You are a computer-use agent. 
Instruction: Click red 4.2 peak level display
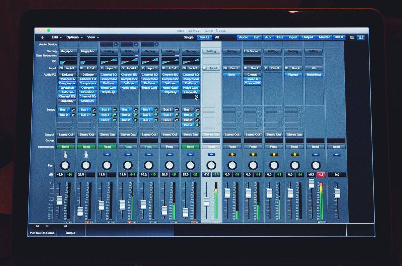pos(321,175)
